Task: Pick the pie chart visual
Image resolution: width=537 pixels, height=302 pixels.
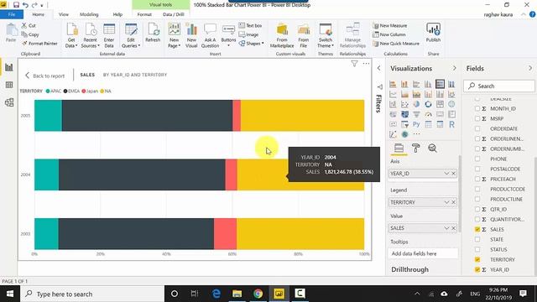Action: 416,104
